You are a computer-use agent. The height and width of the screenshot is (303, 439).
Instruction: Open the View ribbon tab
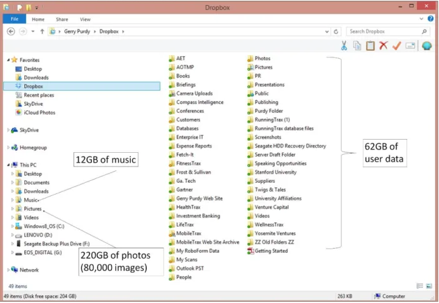85,19
